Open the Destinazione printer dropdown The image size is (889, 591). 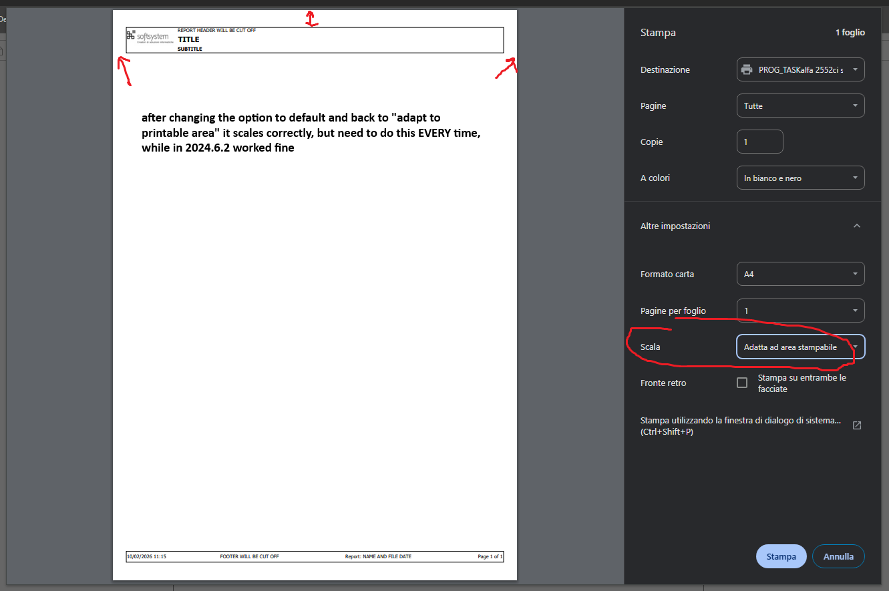800,69
